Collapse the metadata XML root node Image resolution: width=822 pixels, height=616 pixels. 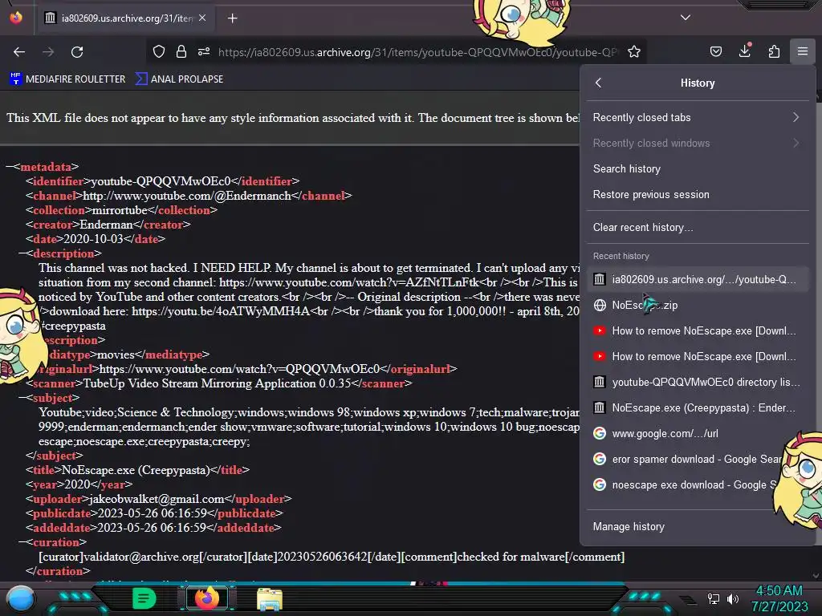(x=9, y=167)
